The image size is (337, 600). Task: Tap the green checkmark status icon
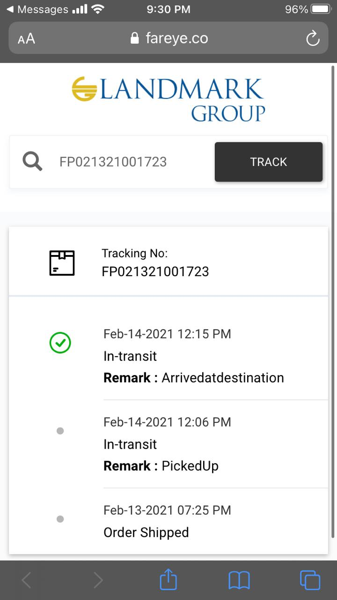pyautogui.click(x=60, y=343)
